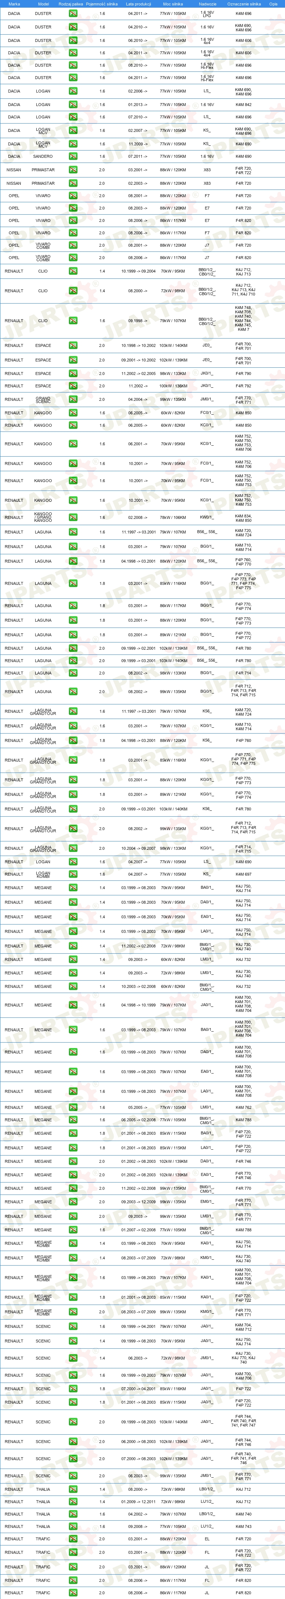285x1599 pixels.
Task: Click the Opis column header
Action: tap(273, 4)
